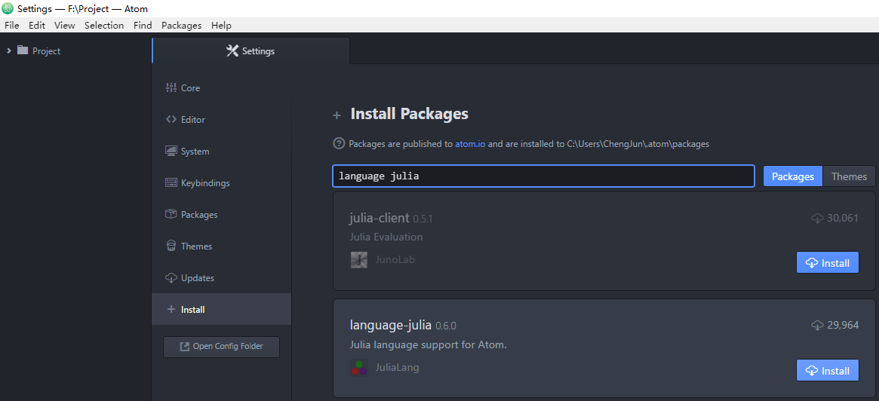Click the question mark help icon
Viewport: 879px width, 401px height.
point(339,143)
